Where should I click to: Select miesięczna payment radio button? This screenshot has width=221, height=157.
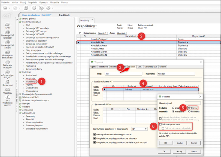click(173, 112)
